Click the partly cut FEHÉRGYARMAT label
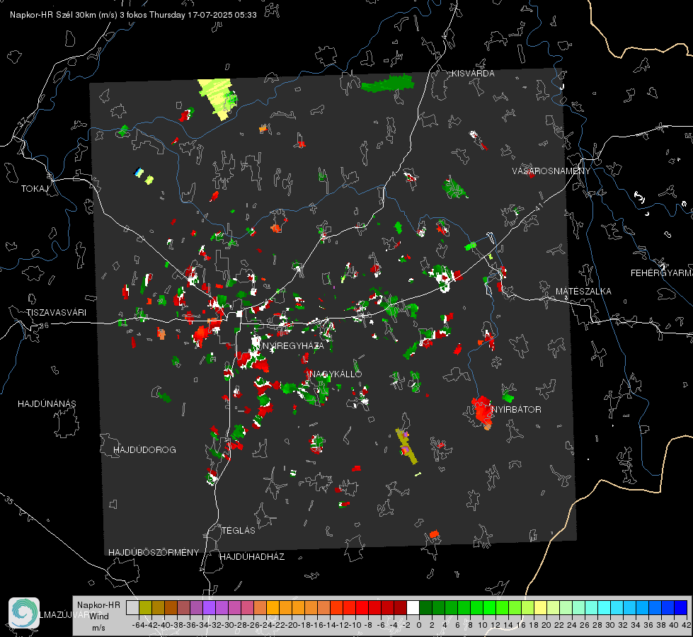The image size is (693, 637). point(661,273)
